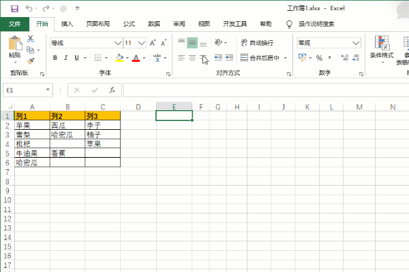Image resolution: width=409 pixels, height=272 pixels.
Task: Open 条件格式 conditional formatting
Action: pos(382,50)
